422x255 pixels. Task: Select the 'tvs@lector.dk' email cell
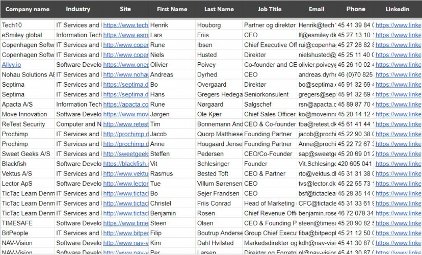click(316, 184)
